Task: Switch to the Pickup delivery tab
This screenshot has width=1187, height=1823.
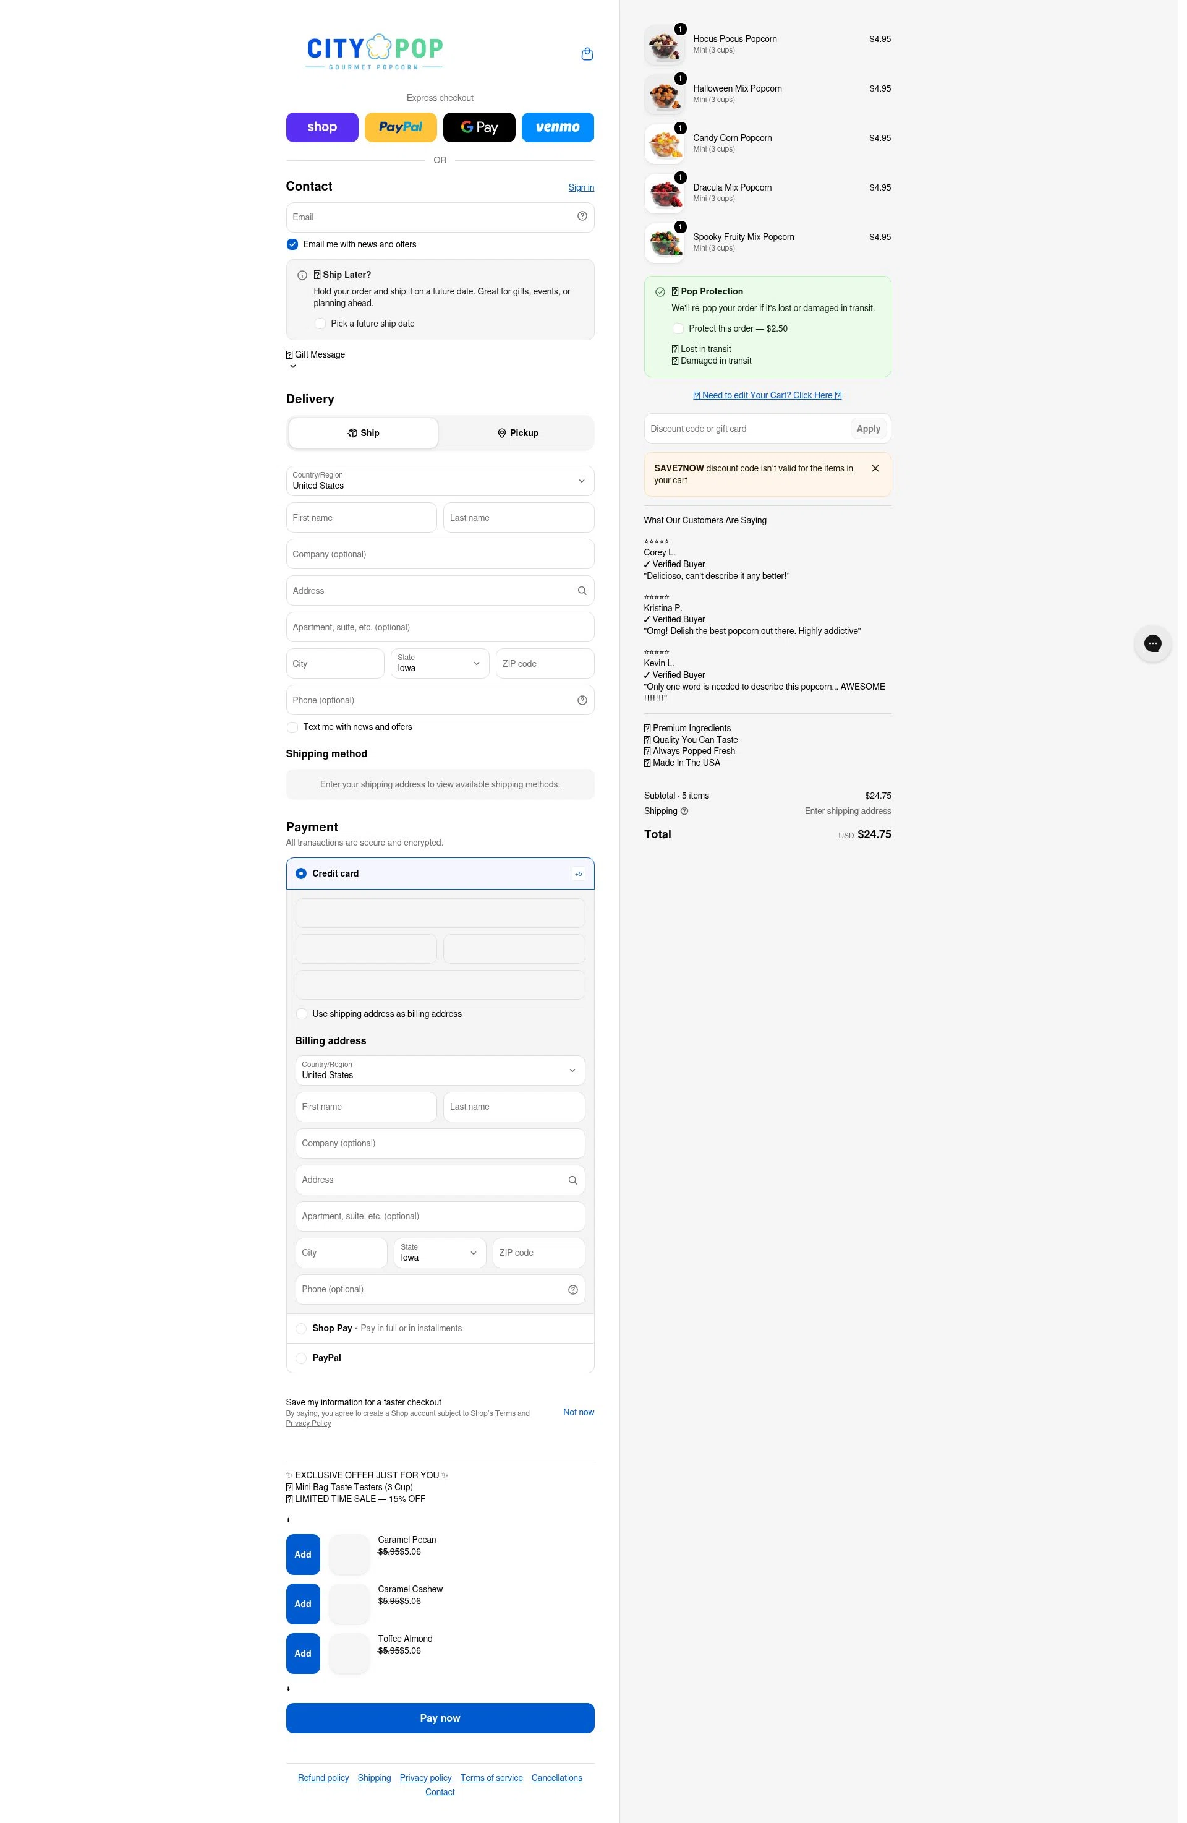Action: 517,433
